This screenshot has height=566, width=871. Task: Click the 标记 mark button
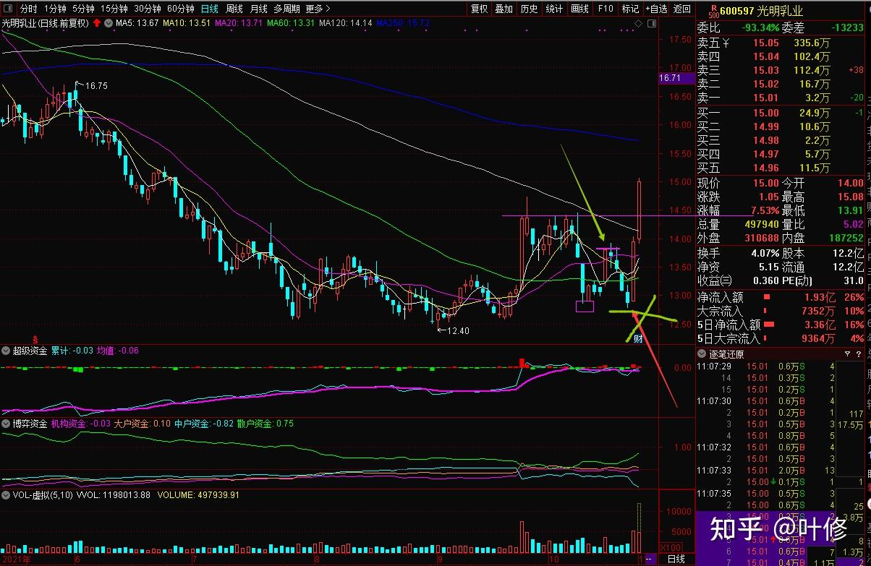tap(630, 9)
